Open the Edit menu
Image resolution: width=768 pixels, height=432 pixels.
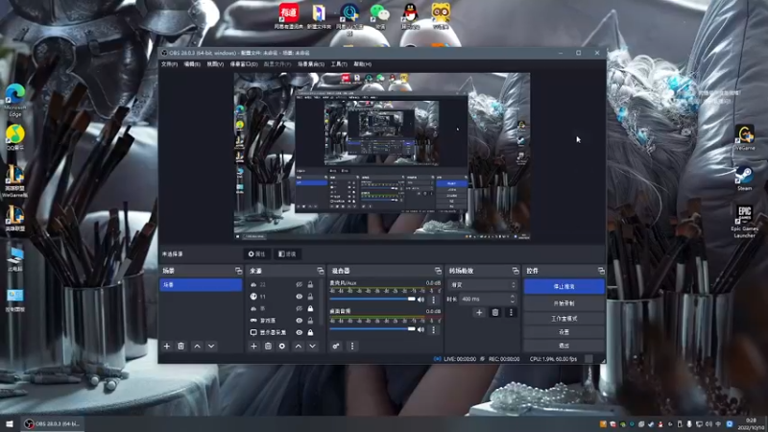(192, 64)
